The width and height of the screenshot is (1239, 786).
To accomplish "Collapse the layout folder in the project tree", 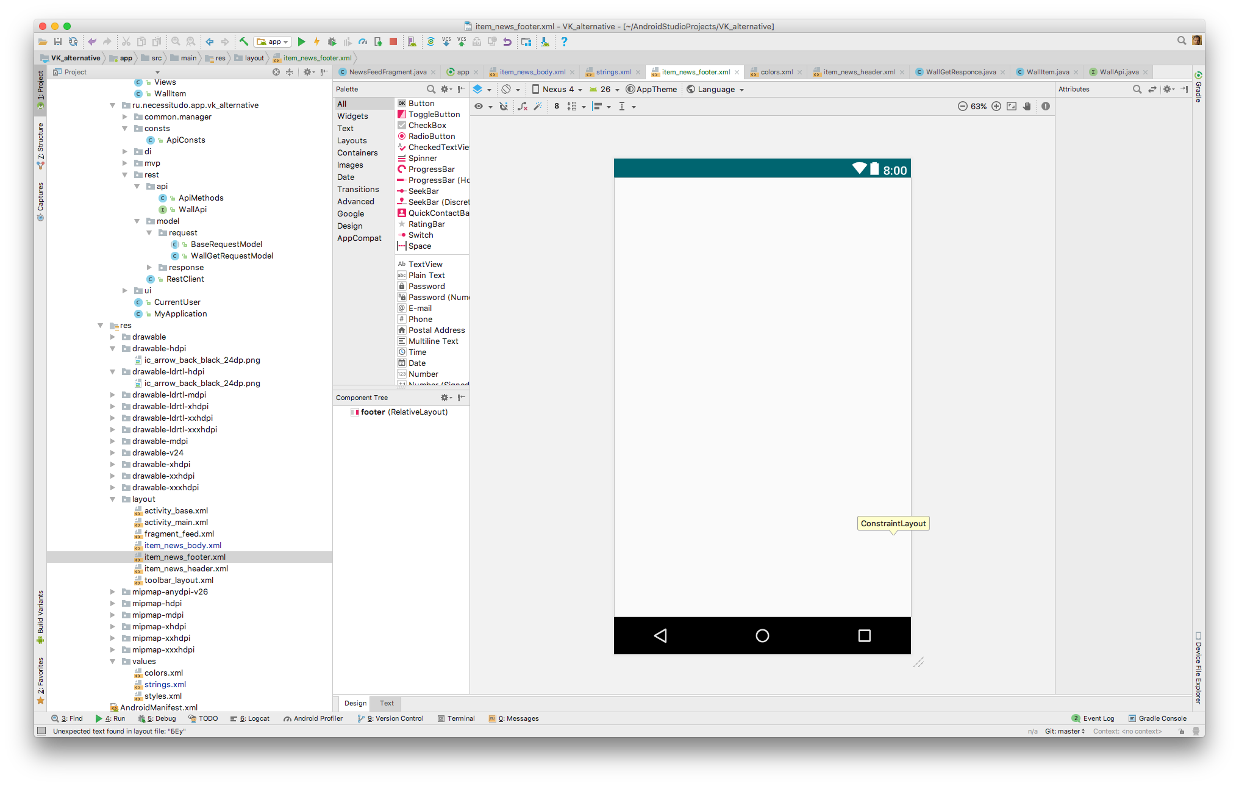I will [x=113, y=499].
